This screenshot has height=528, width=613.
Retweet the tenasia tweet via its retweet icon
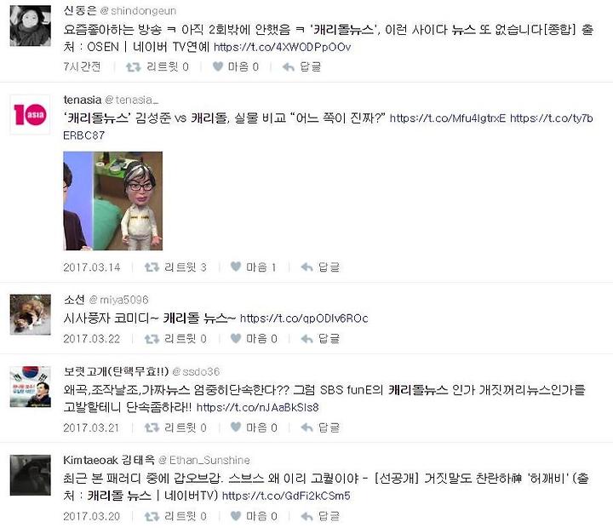pos(152,267)
